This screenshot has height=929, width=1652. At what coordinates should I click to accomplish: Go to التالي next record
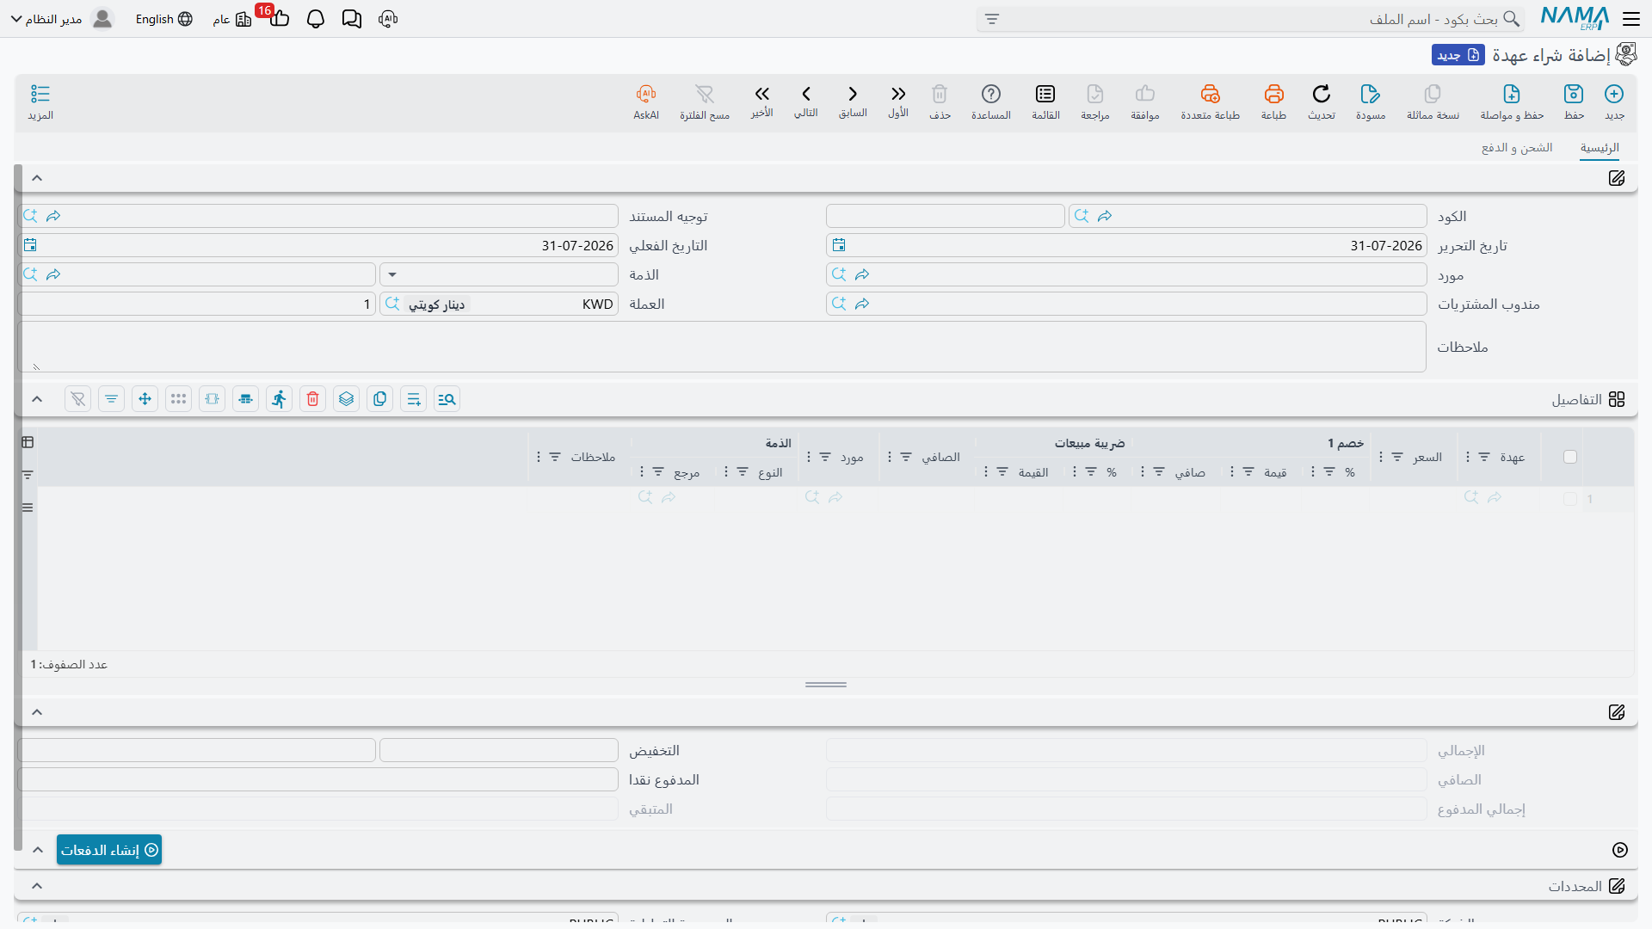pos(806,94)
